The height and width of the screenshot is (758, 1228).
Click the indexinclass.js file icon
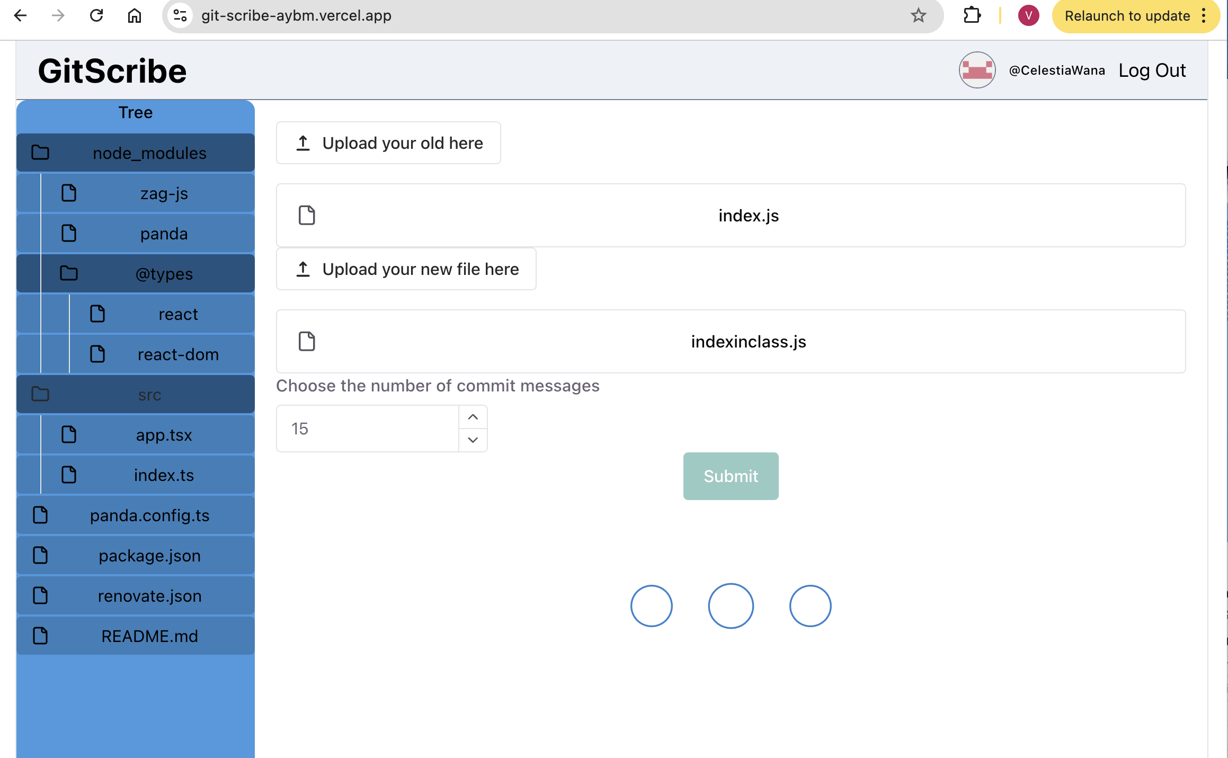307,342
